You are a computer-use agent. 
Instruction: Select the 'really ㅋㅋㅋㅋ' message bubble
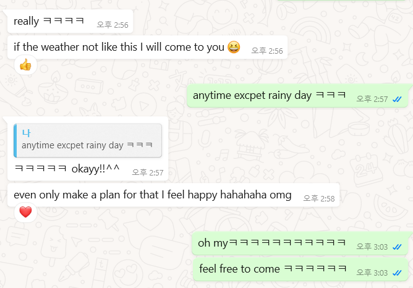[70, 22]
